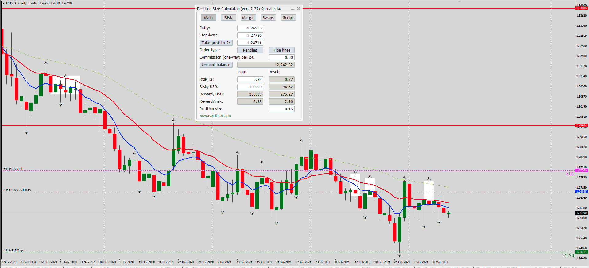Click the Risk USD result 94.62
This screenshot has height=268, width=589.
click(281, 87)
